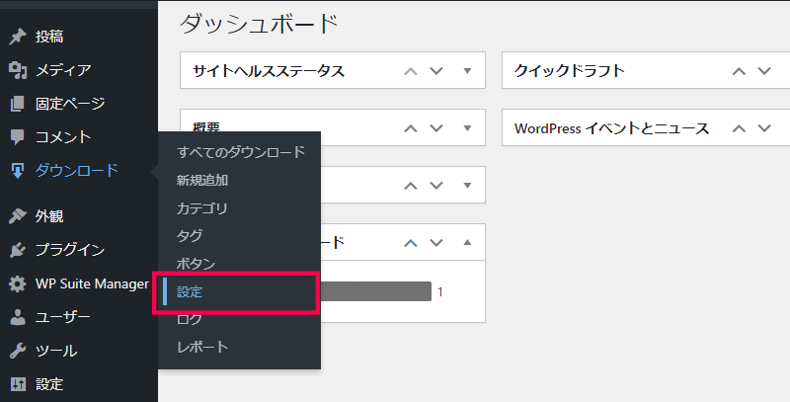The image size is (790, 402).
Task: Select レポート in the download submenu
Action: point(202,347)
